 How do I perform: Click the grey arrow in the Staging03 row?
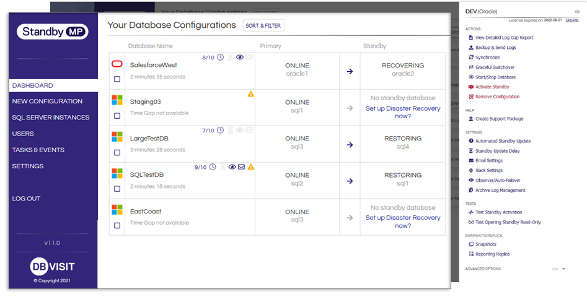click(x=350, y=108)
